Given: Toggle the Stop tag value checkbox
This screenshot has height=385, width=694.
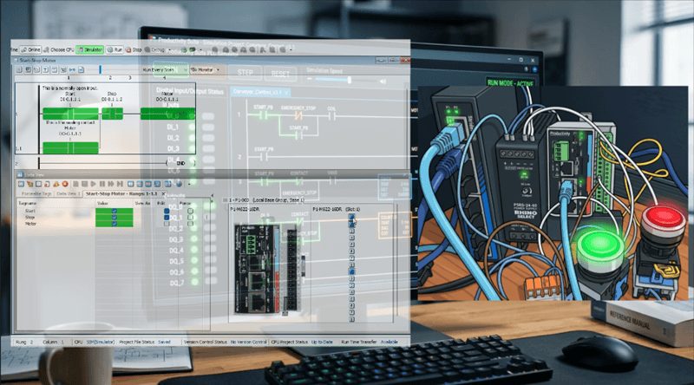Looking at the screenshot, I should pos(115,218).
